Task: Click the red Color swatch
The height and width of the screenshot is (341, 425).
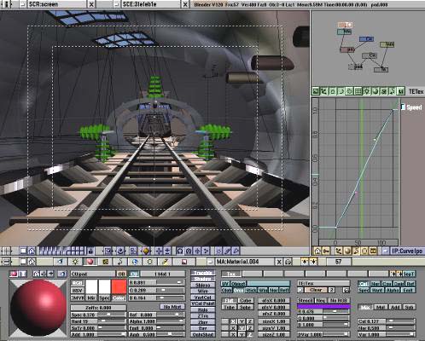Action: point(119,286)
